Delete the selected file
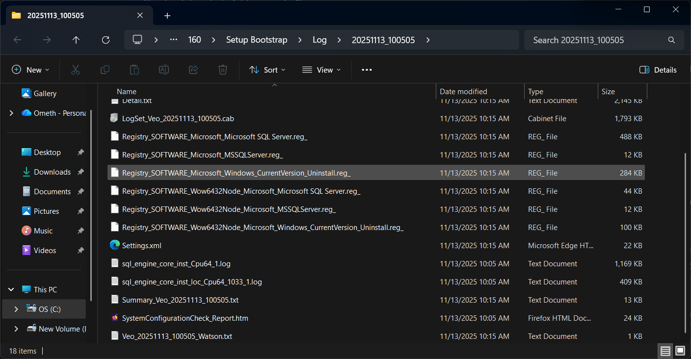 coord(222,70)
